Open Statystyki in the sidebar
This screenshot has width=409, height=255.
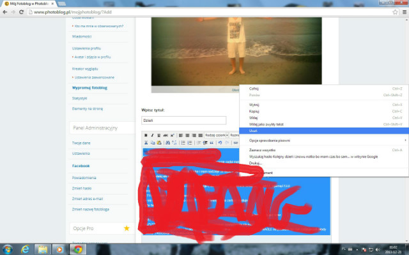pos(79,98)
